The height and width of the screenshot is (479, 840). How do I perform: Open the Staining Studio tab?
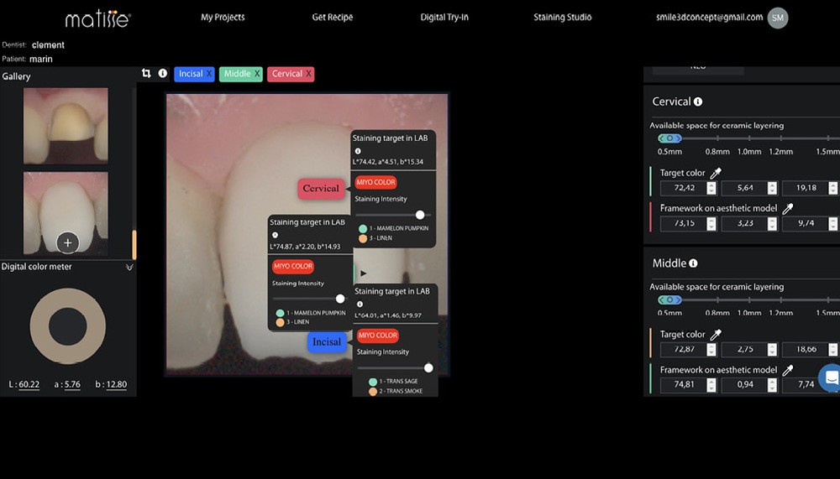(x=562, y=18)
